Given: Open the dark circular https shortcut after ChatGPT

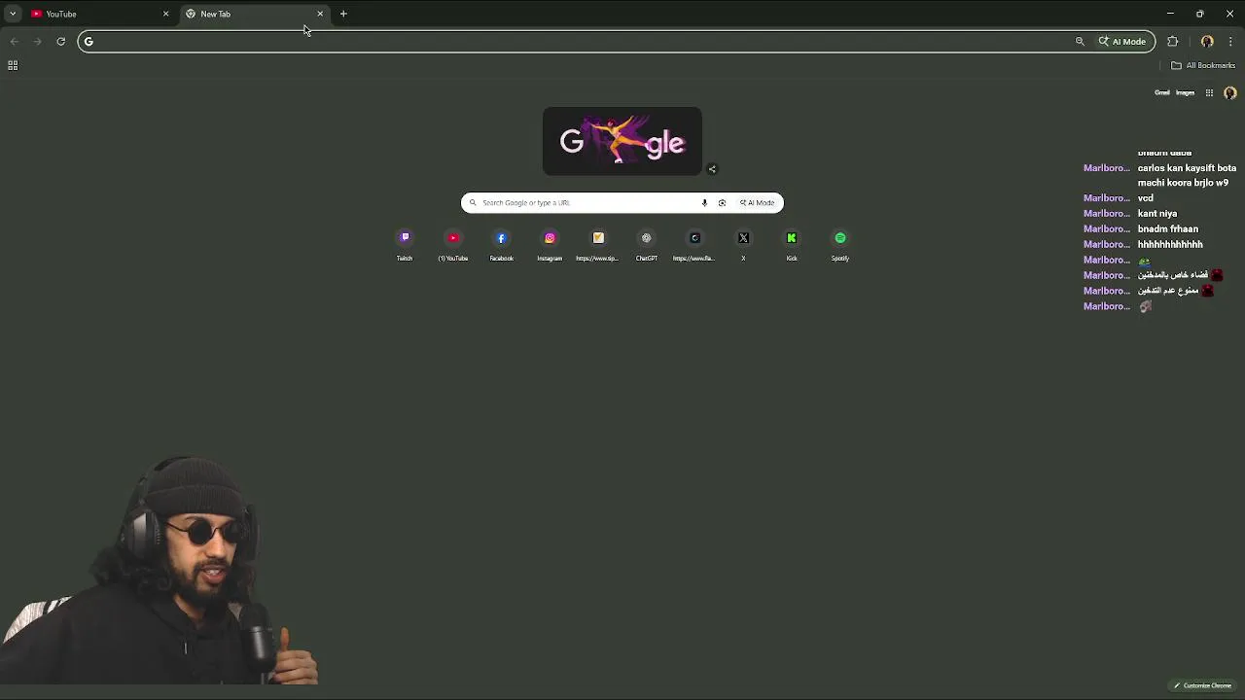Looking at the screenshot, I should (x=694, y=245).
